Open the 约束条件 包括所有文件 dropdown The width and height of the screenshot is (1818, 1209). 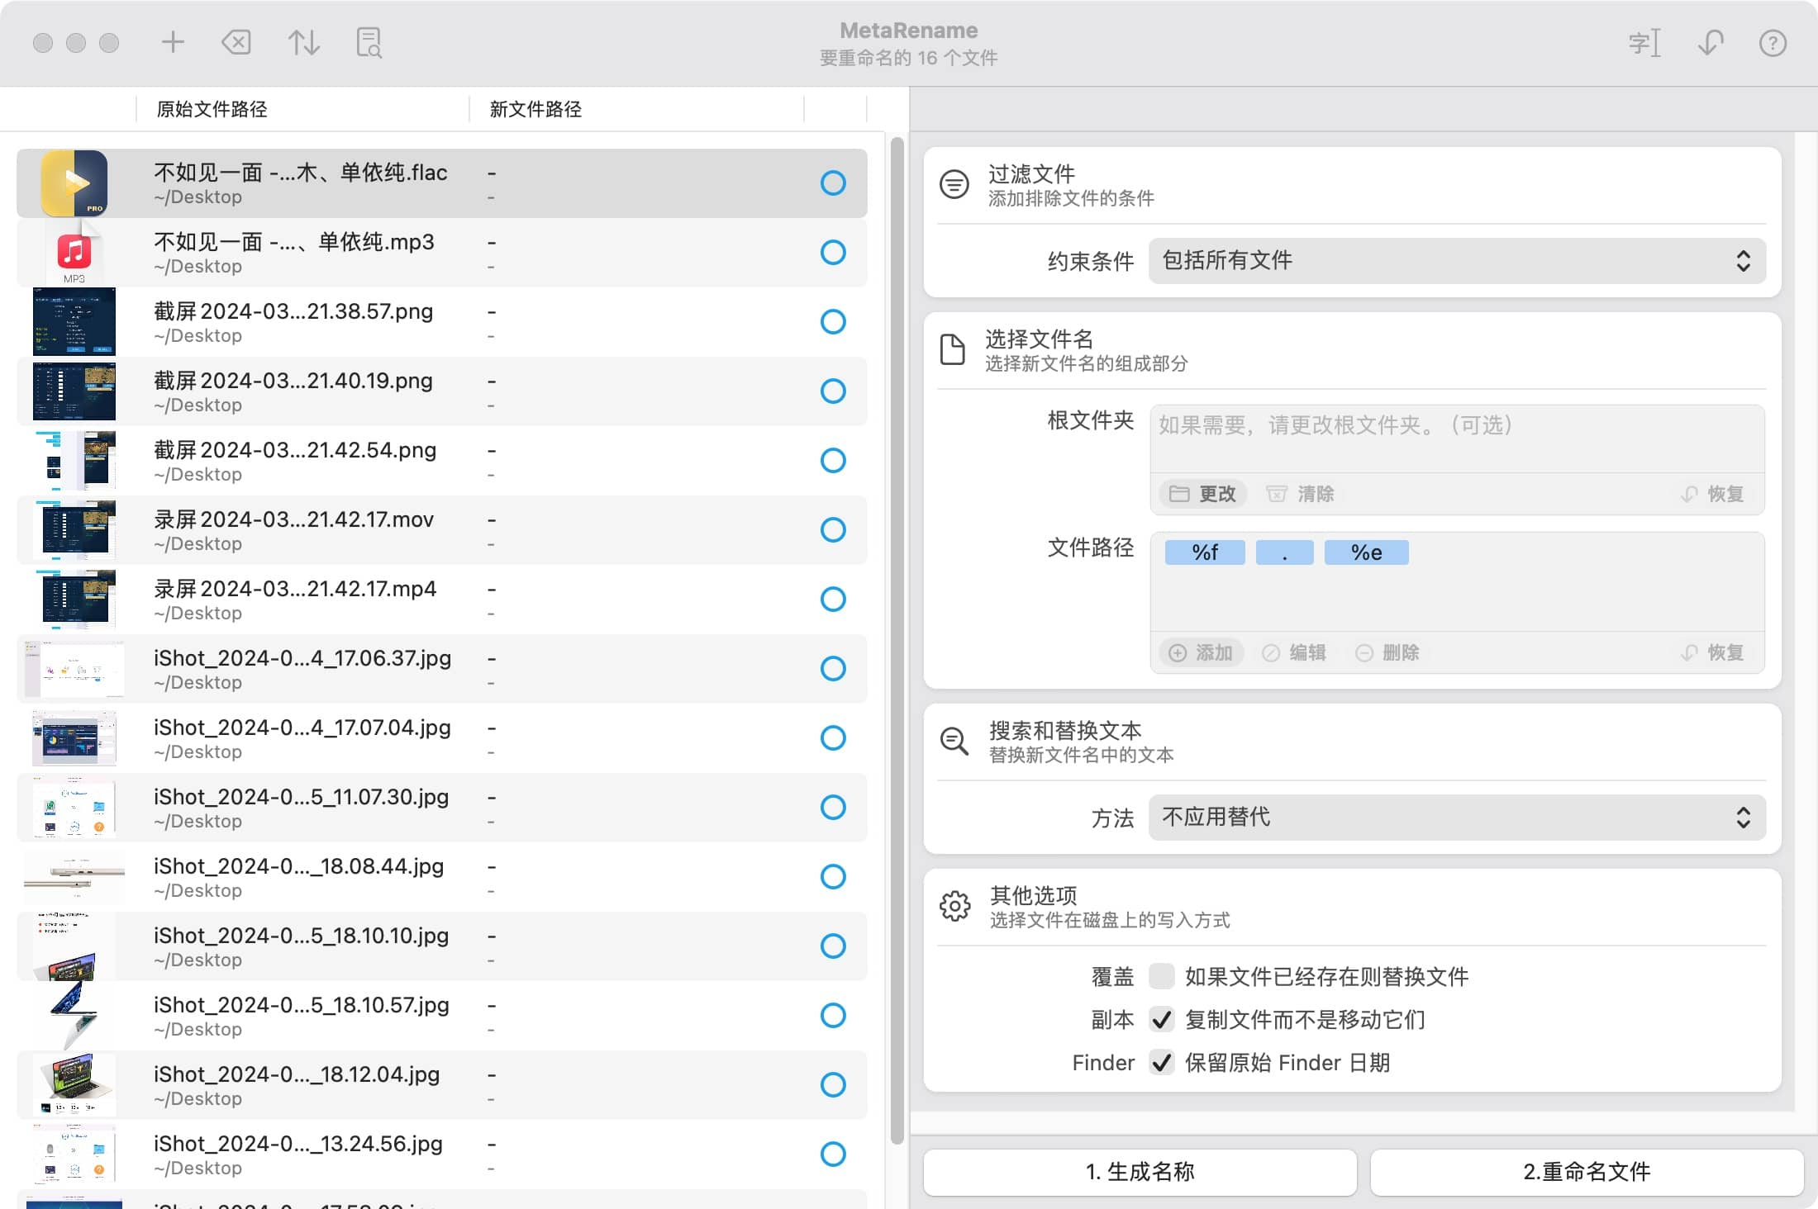pos(1456,261)
